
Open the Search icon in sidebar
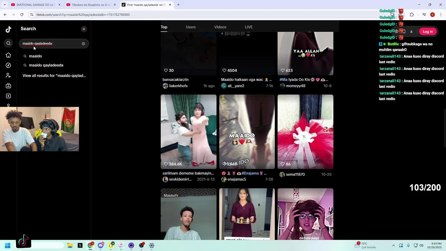[8, 43]
